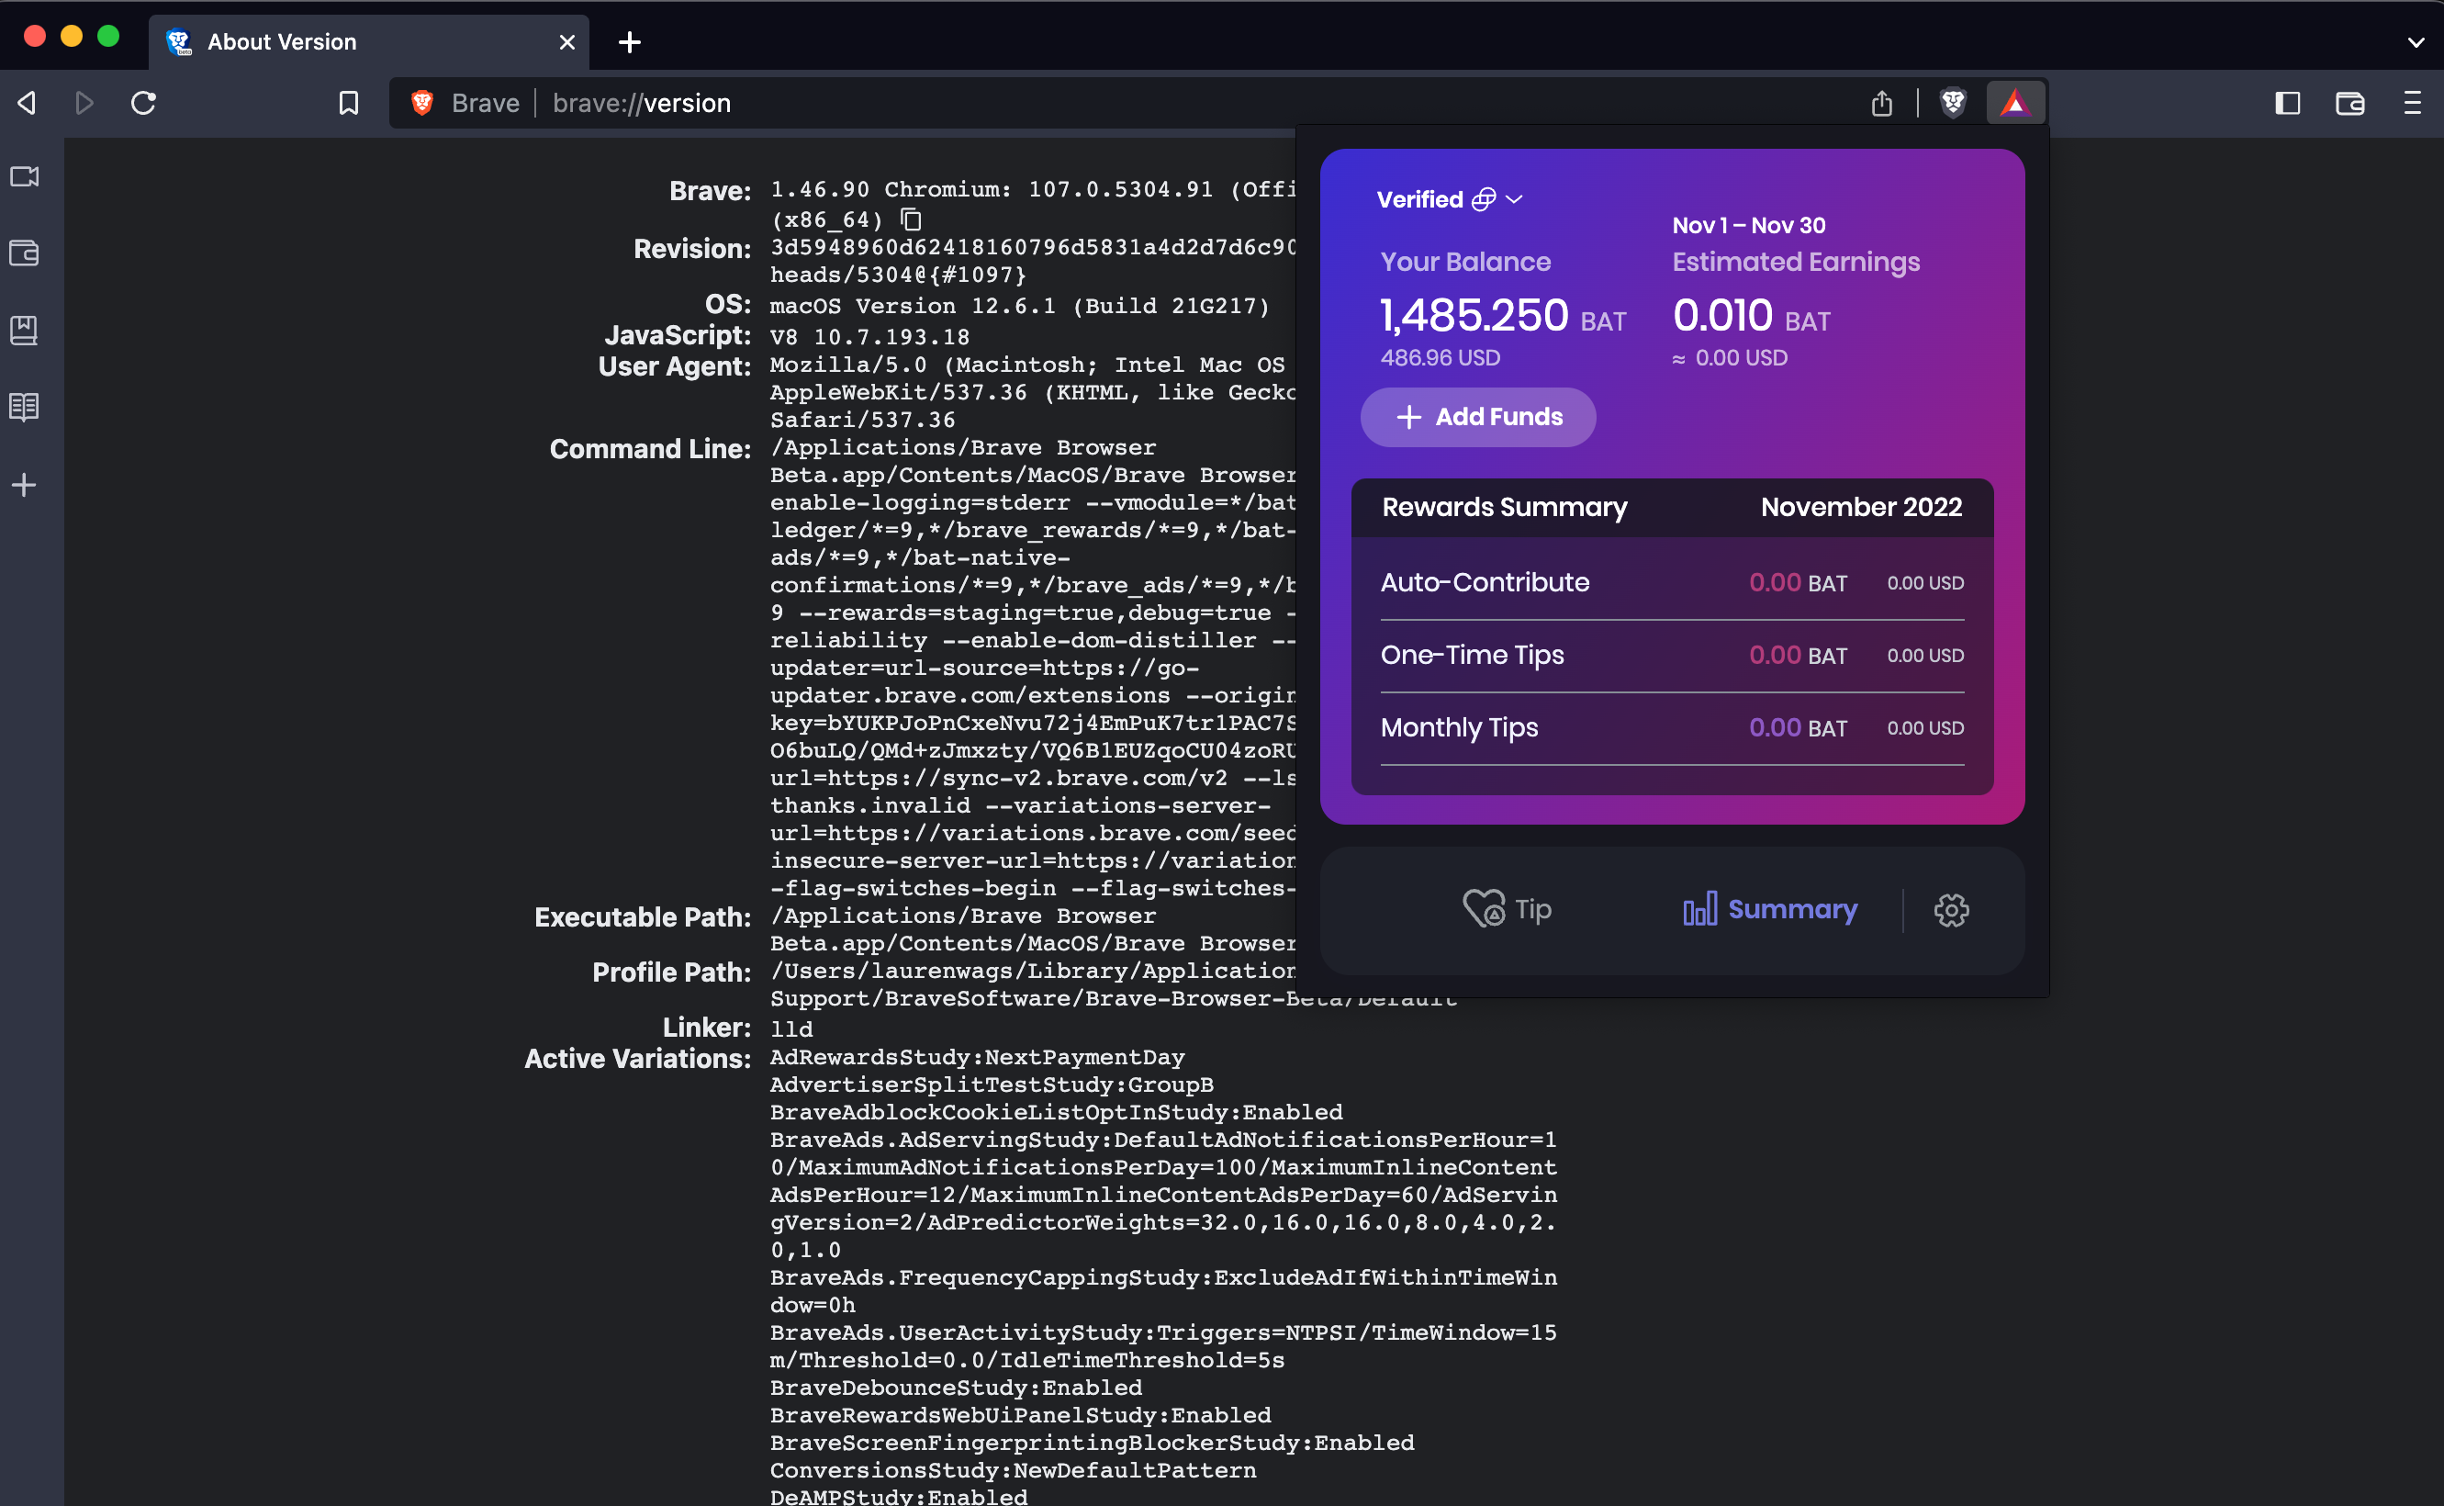This screenshot has height=1506, width=2444.
Task: Open Reading List icon in the sidebar
Action: pos(24,407)
